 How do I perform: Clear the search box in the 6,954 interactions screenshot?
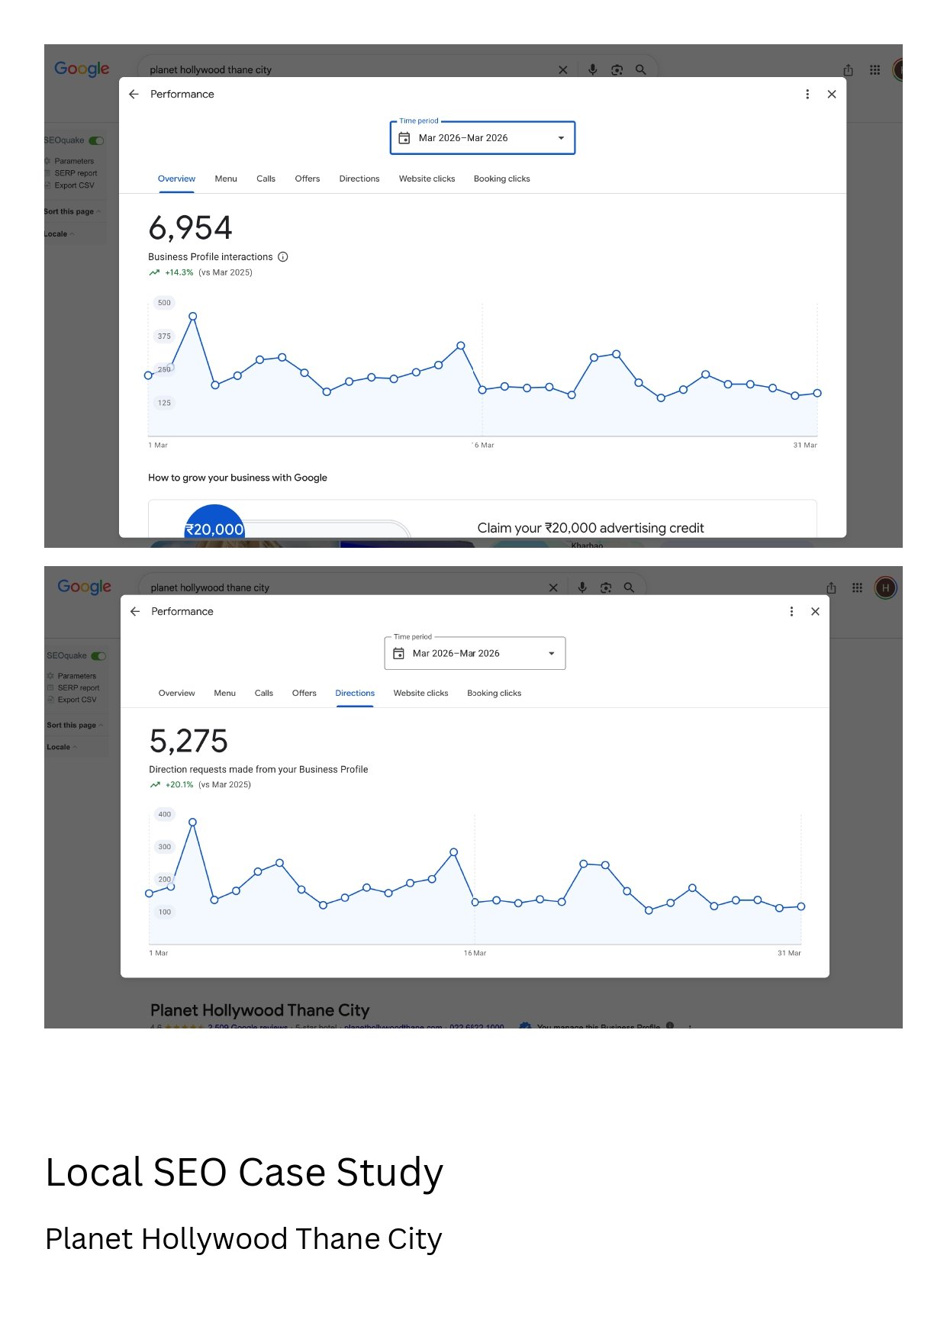pos(563,69)
